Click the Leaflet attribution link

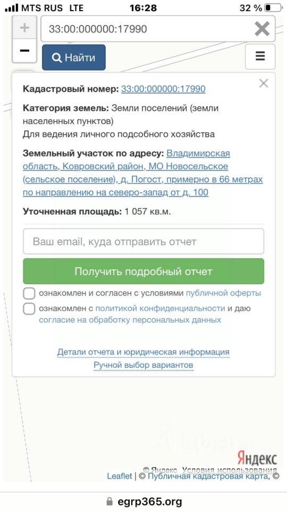tap(120, 476)
